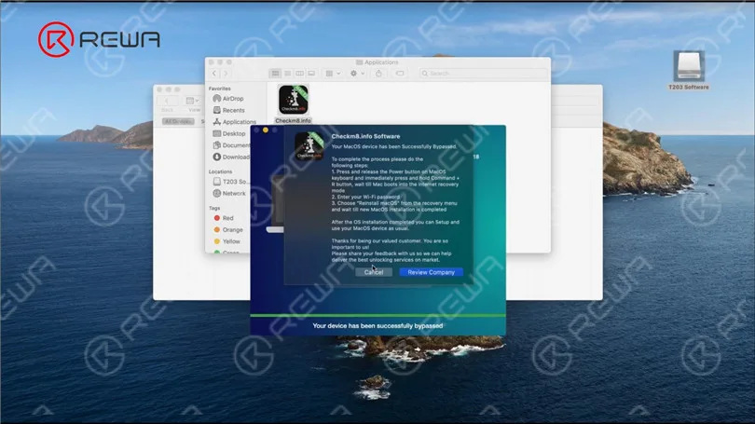Select the Checkm8.info app icon in Applications

[x=294, y=99]
